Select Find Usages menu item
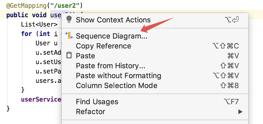The height and width of the screenshot is (124, 263). (97, 102)
